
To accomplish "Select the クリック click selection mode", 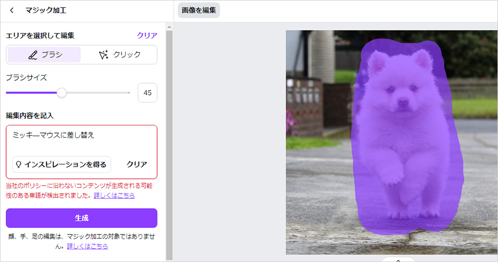I will (x=119, y=54).
